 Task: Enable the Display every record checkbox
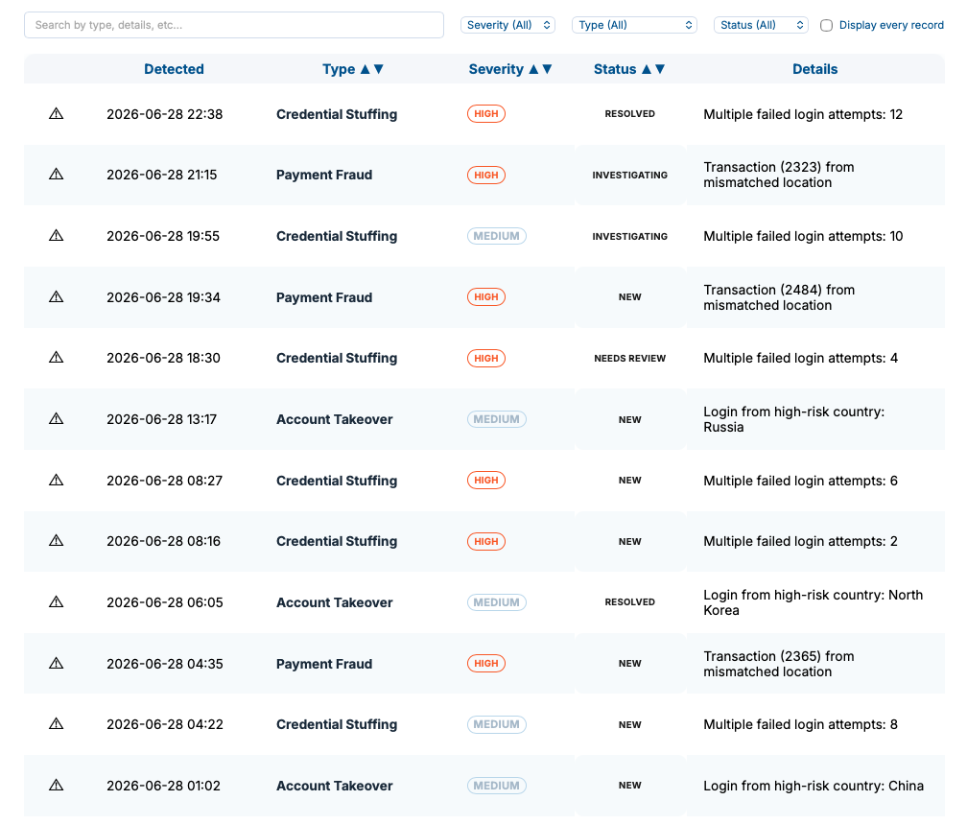(x=826, y=25)
